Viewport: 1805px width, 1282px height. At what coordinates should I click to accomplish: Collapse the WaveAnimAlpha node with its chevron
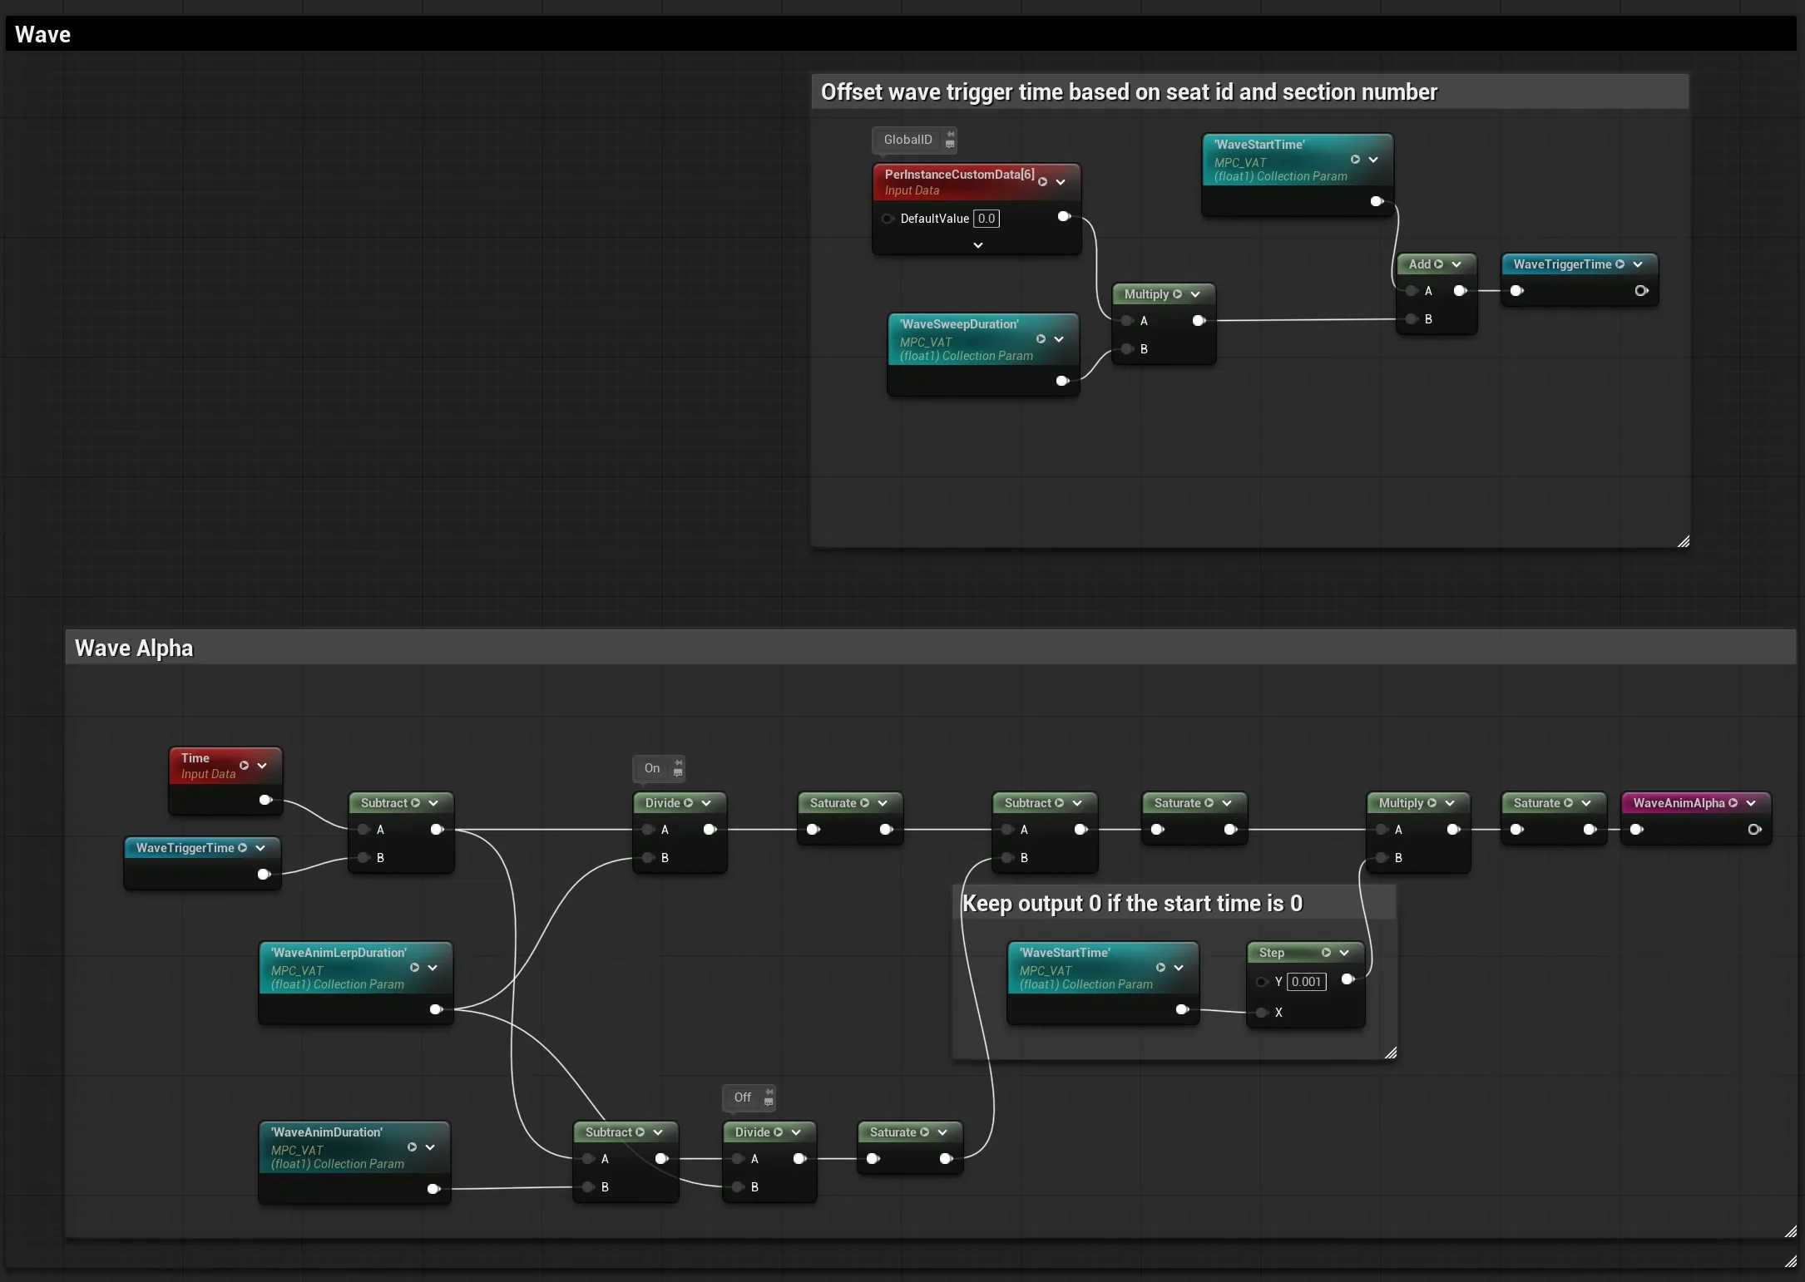pos(1751,803)
